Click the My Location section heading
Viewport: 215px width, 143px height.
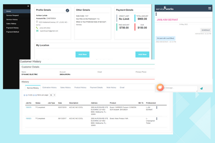pyautogui.click(x=43, y=45)
